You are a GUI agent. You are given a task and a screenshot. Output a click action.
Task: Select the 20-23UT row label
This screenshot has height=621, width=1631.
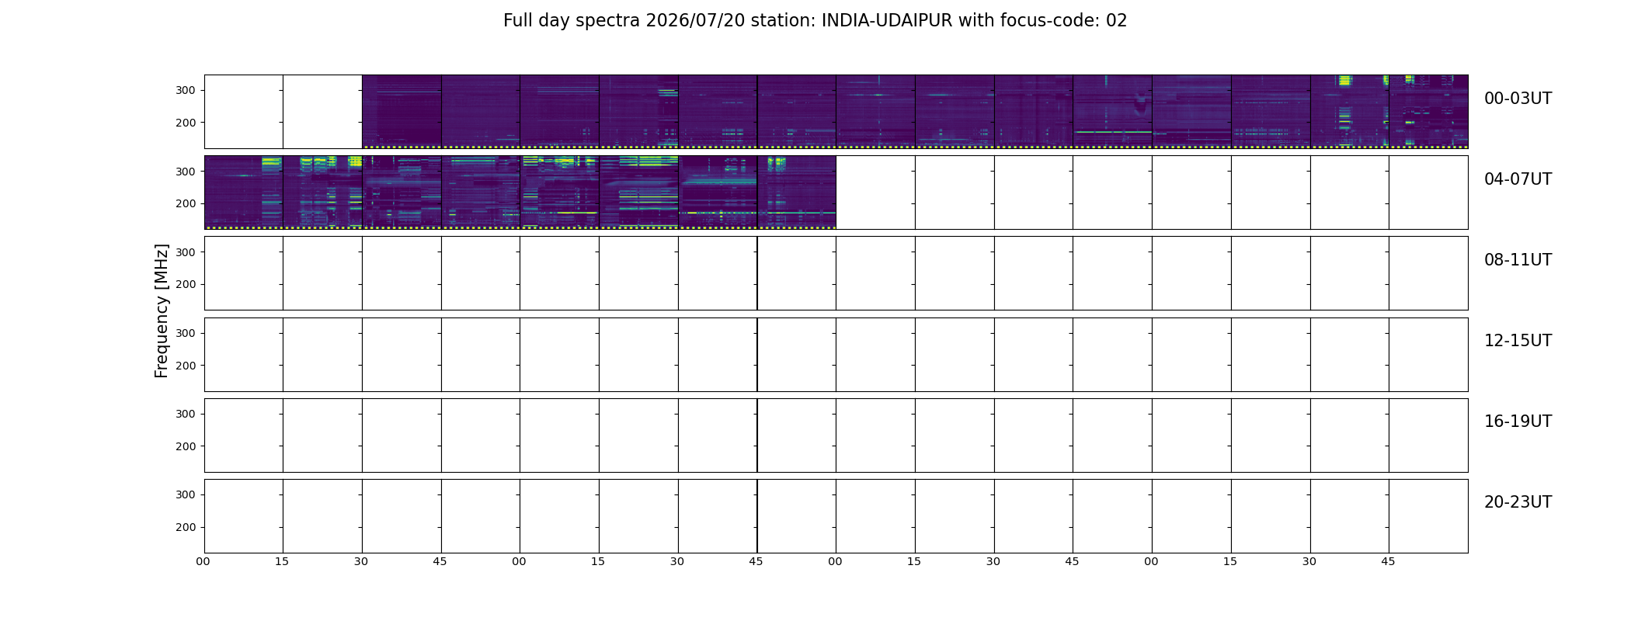coord(1518,502)
